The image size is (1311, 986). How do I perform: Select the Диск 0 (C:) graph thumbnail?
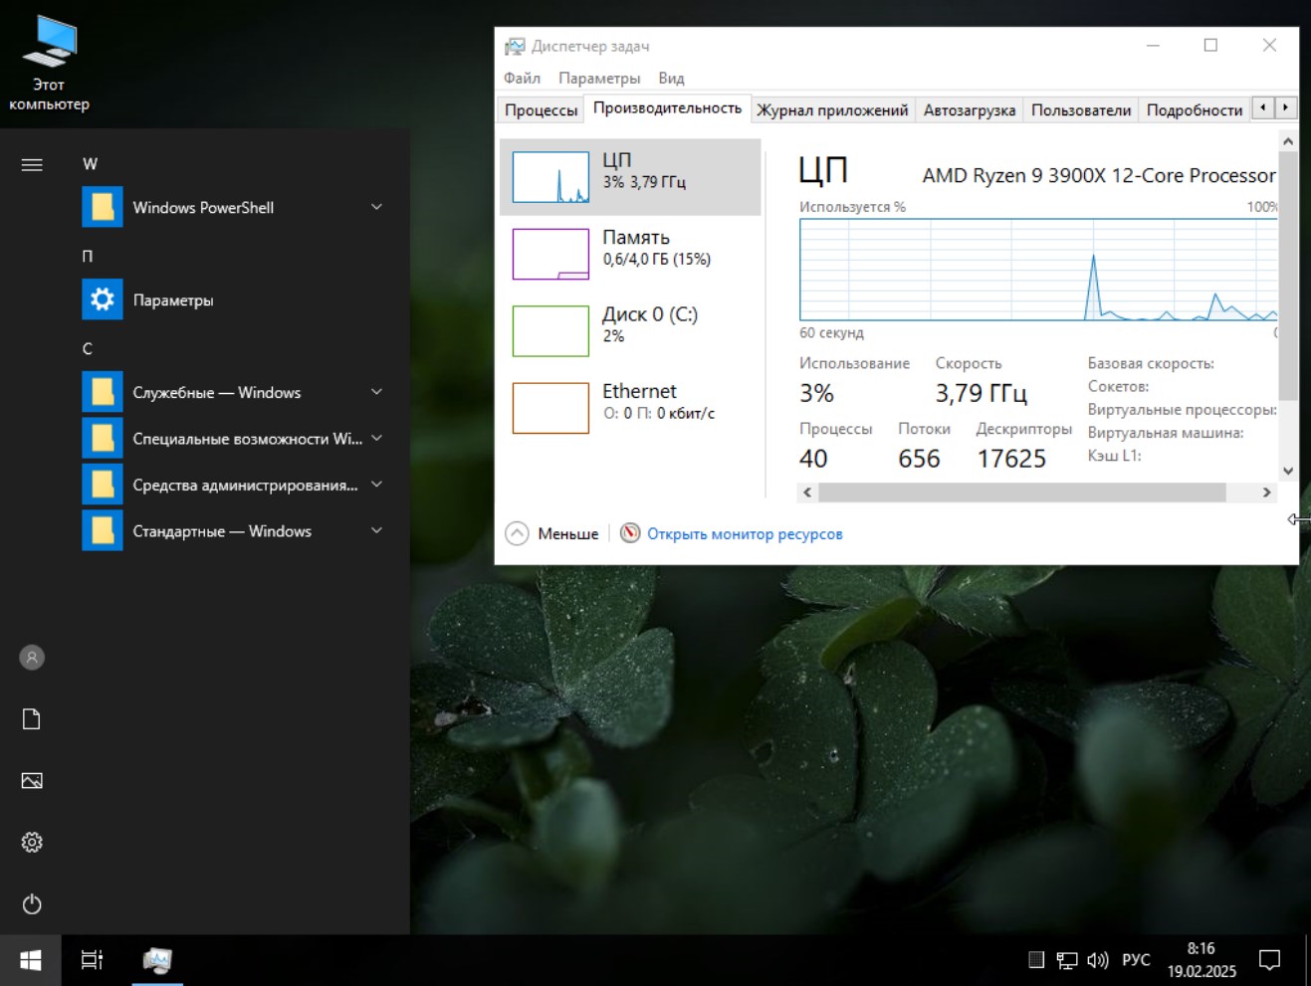point(550,330)
